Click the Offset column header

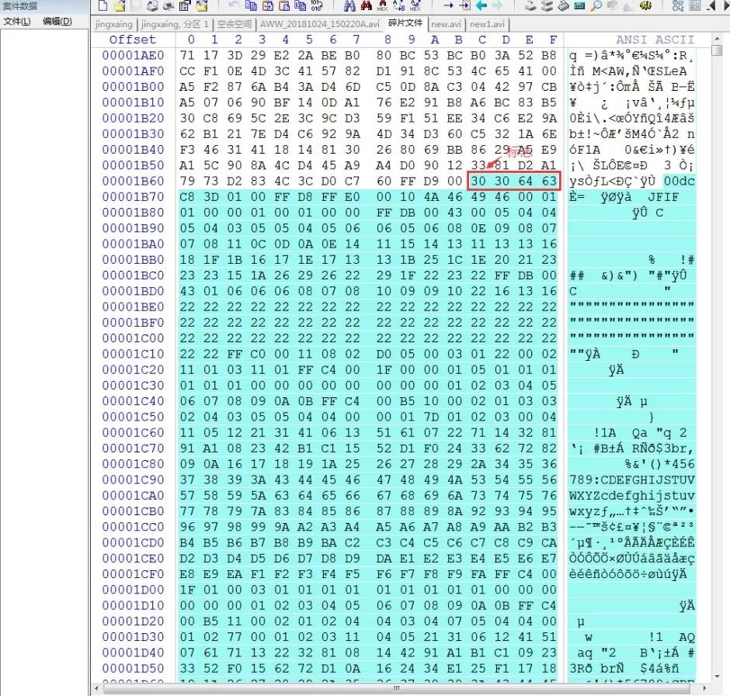point(132,40)
